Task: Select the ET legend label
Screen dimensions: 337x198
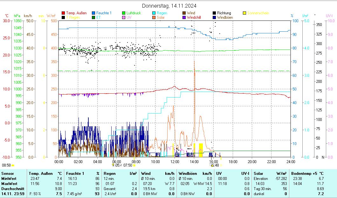Action: click(x=98, y=17)
